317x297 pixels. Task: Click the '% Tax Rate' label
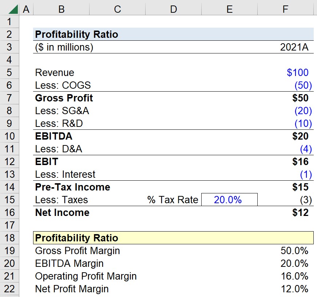(x=173, y=200)
